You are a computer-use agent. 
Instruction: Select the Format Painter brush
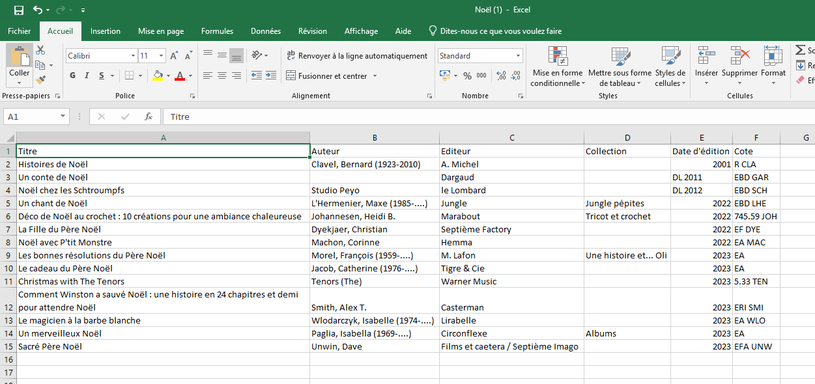(x=40, y=80)
